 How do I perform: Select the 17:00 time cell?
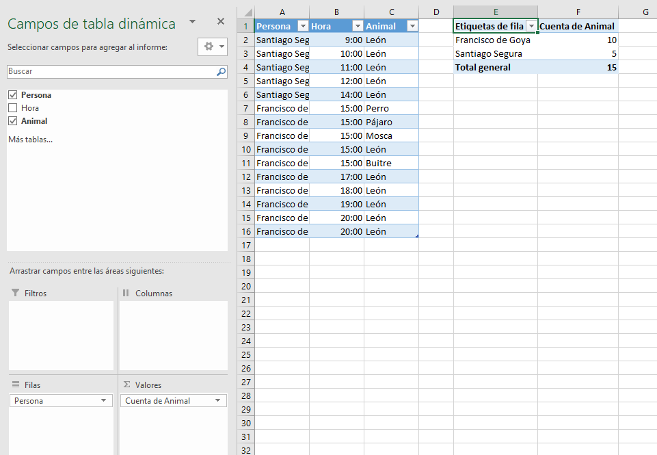click(x=336, y=177)
